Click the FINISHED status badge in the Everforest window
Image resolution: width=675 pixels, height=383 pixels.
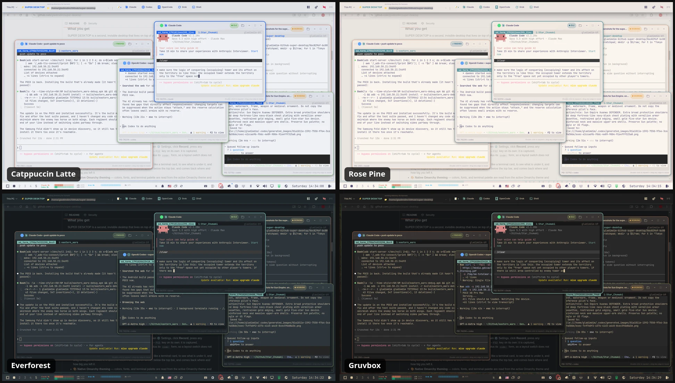119,235
